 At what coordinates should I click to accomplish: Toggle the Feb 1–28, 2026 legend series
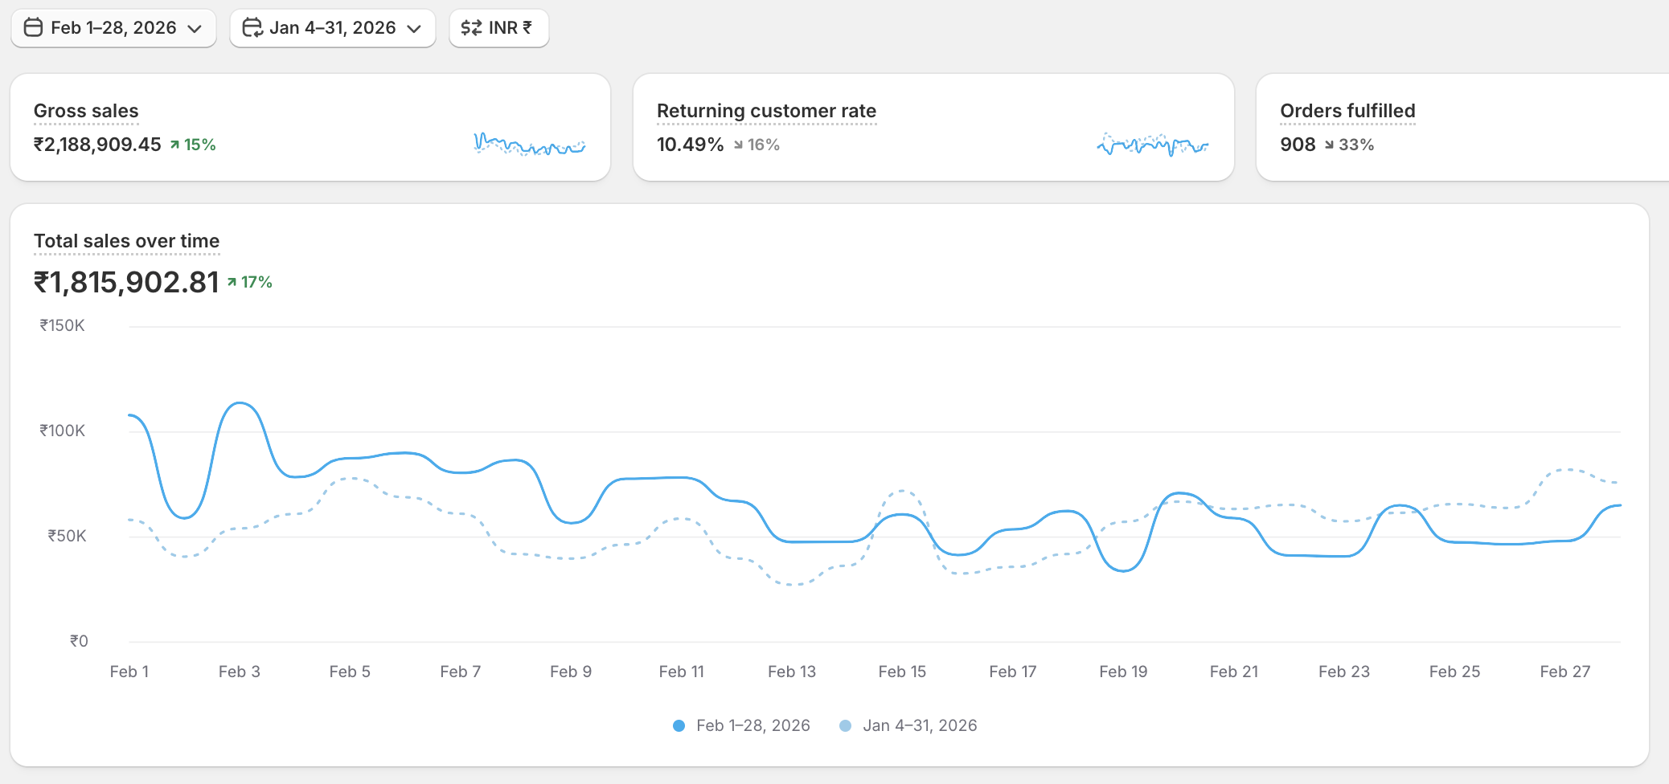point(752,725)
